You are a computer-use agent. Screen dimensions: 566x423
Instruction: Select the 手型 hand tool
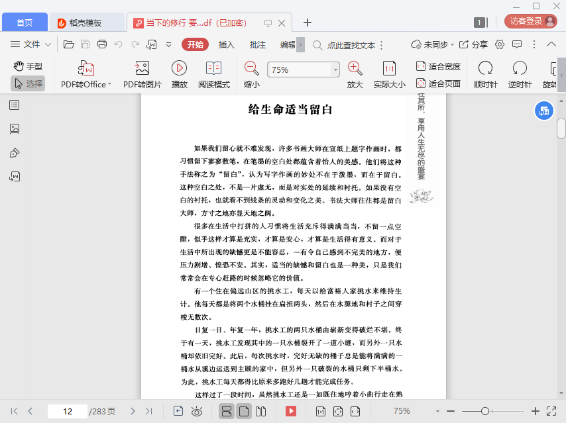coord(28,66)
